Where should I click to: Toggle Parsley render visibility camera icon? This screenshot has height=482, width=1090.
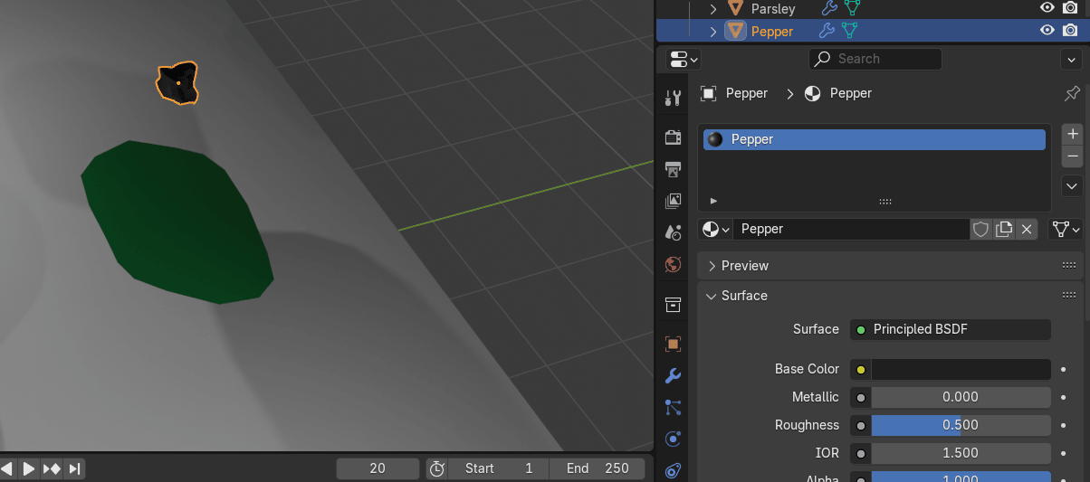pos(1070,8)
